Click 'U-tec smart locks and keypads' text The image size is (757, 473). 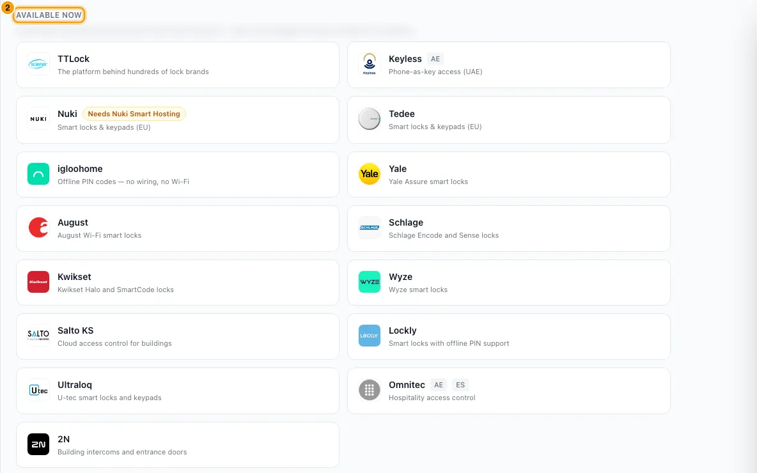click(x=109, y=398)
